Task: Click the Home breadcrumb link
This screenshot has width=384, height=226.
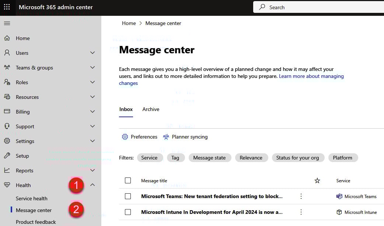Action: pos(129,23)
